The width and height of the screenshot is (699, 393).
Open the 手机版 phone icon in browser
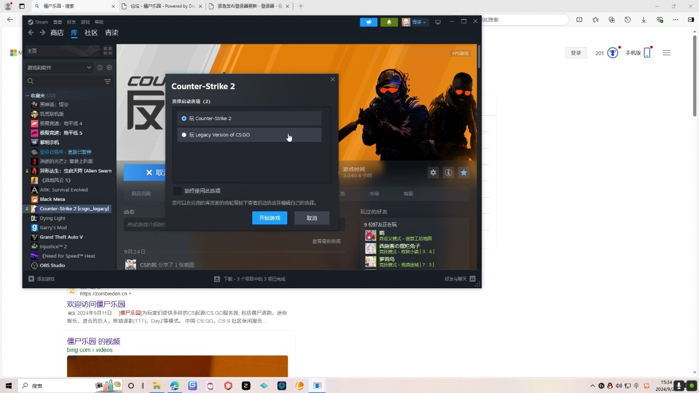pos(647,53)
